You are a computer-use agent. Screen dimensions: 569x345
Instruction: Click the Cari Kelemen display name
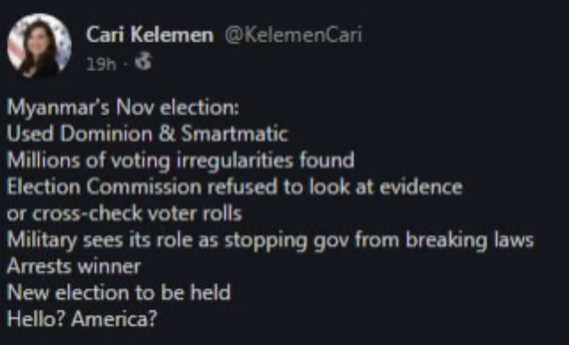tap(149, 36)
